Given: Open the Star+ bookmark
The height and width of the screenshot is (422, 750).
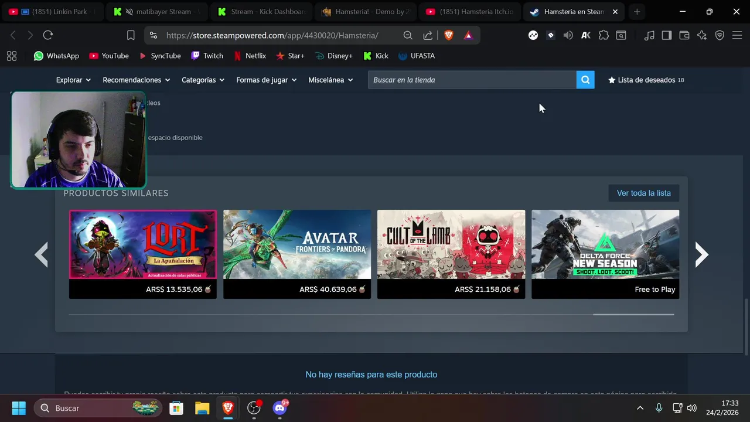Looking at the screenshot, I should pyautogui.click(x=290, y=56).
